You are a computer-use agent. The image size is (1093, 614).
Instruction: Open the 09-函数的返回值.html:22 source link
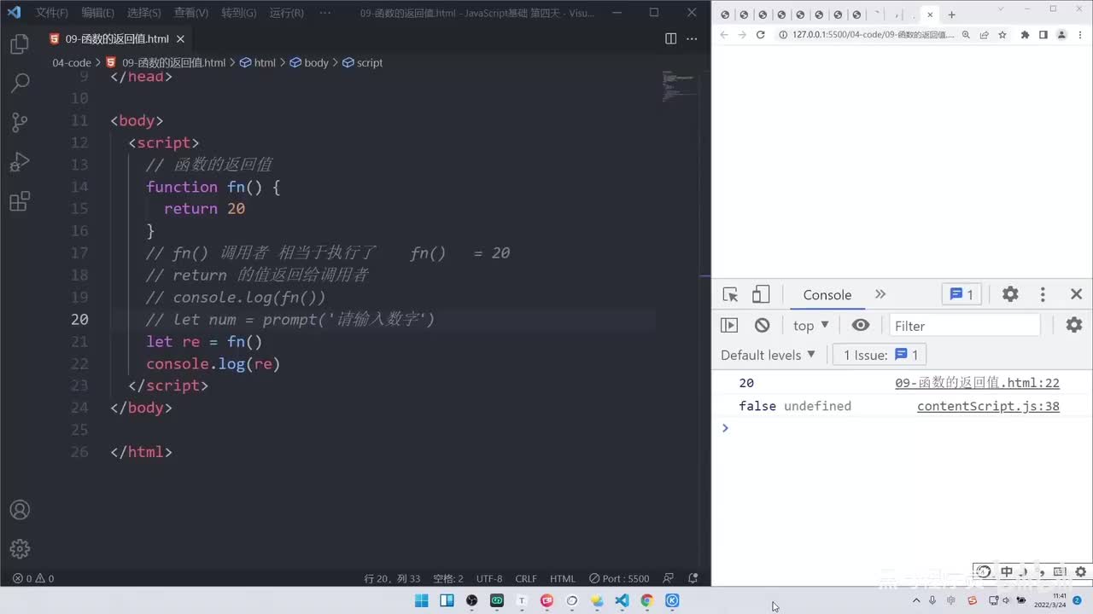[x=977, y=383]
